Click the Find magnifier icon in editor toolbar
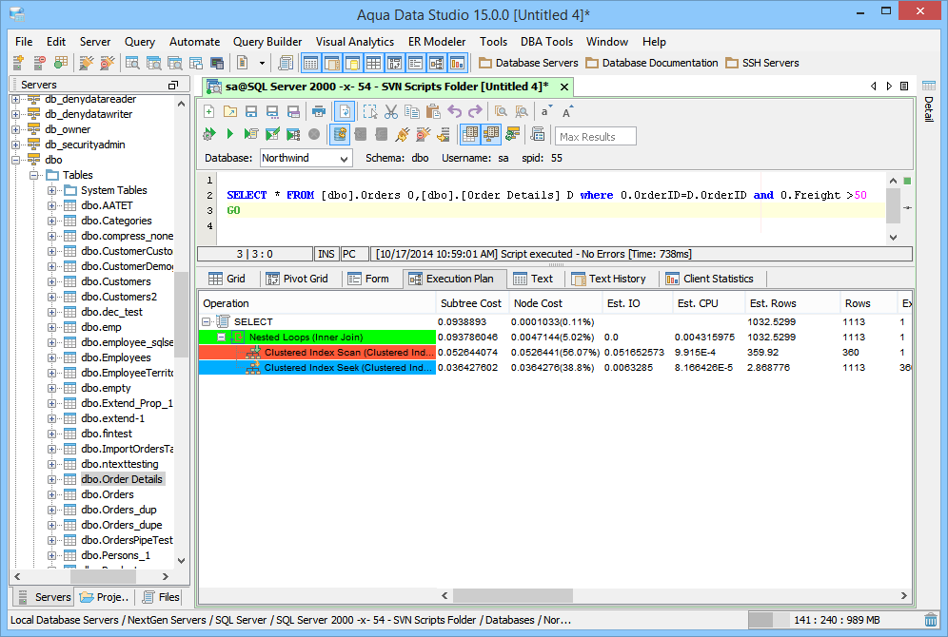 point(501,111)
